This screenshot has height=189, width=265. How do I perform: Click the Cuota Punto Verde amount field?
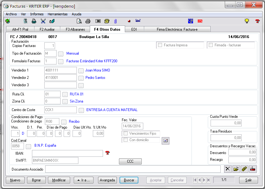226,123
